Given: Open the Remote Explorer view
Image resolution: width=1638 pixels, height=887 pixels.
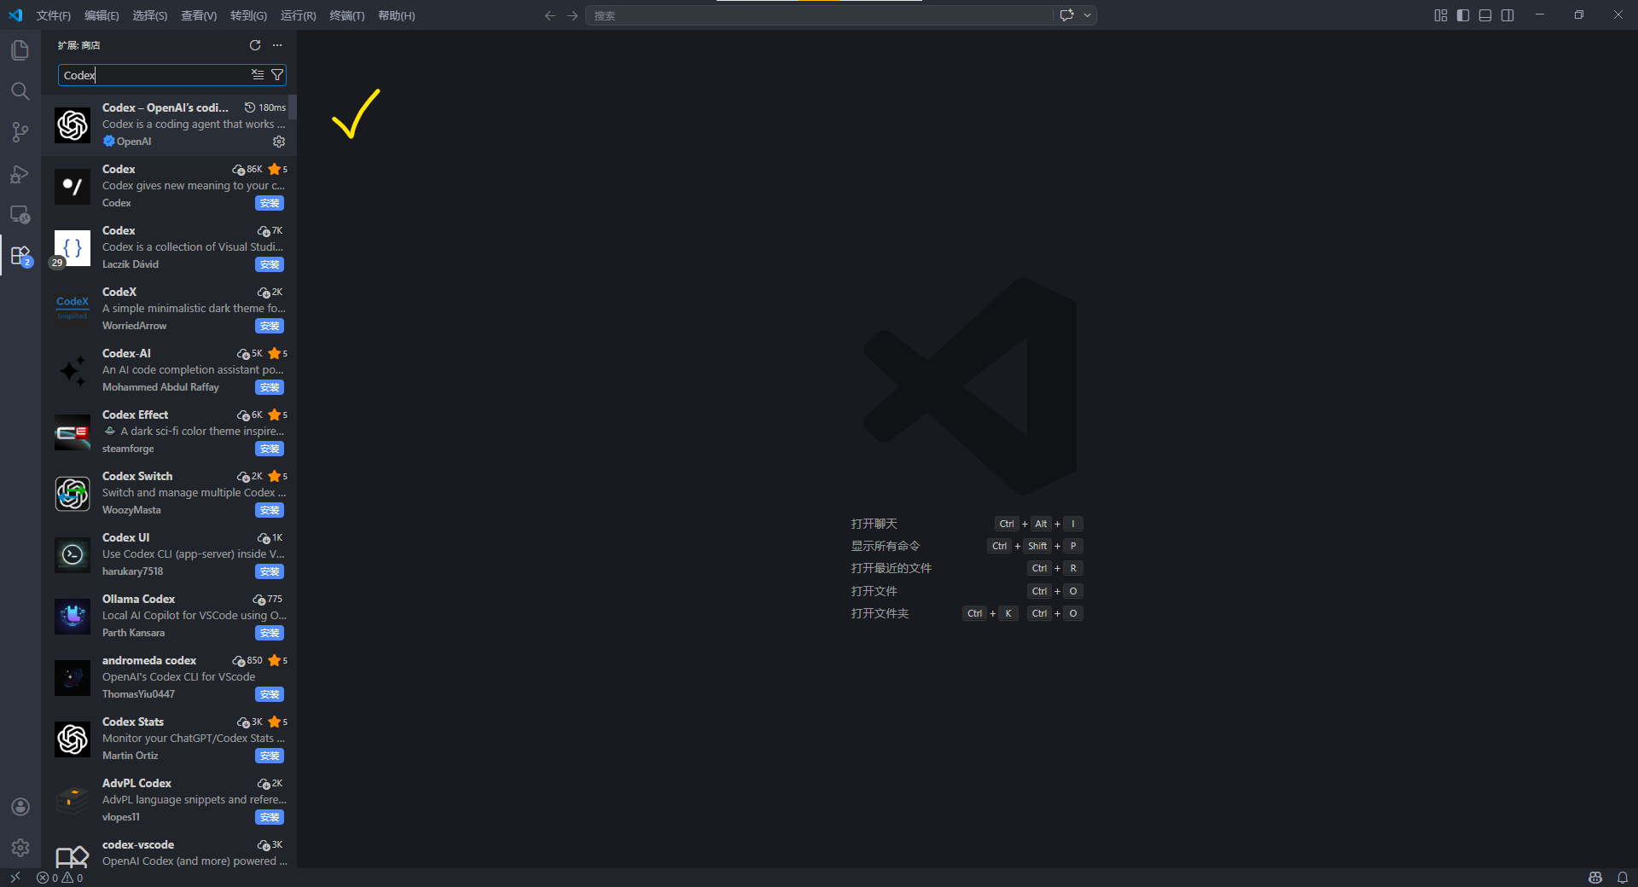Looking at the screenshot, I should point(20,215).
